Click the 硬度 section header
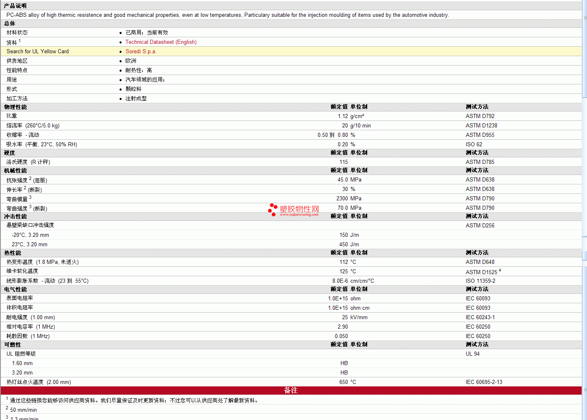The image size is (587, 420). tap(9, 153)
